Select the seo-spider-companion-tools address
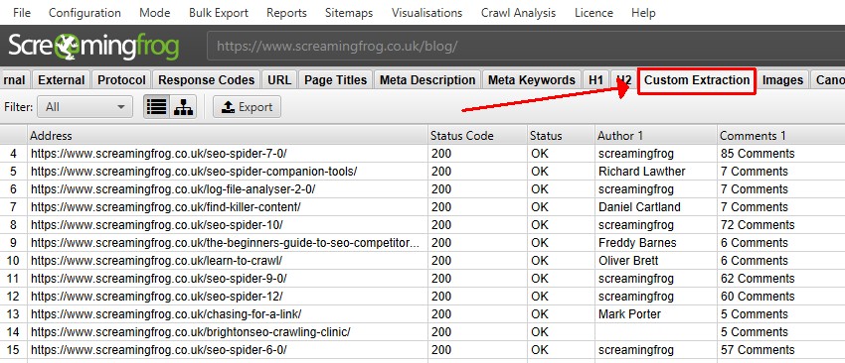Viewport: 845px width, 363px height. (x=194, y=172)
